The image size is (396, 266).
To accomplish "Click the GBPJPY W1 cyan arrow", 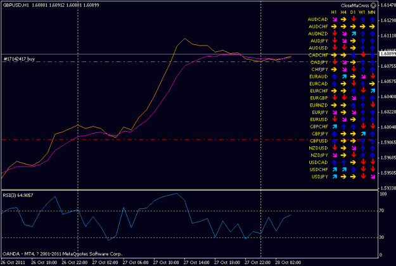I will point(363,134).
